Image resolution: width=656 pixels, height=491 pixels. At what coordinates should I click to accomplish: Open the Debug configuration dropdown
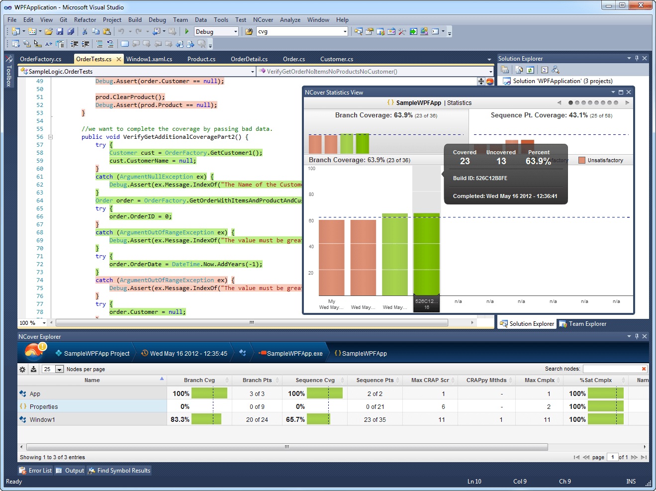click(x=236, y=31)
